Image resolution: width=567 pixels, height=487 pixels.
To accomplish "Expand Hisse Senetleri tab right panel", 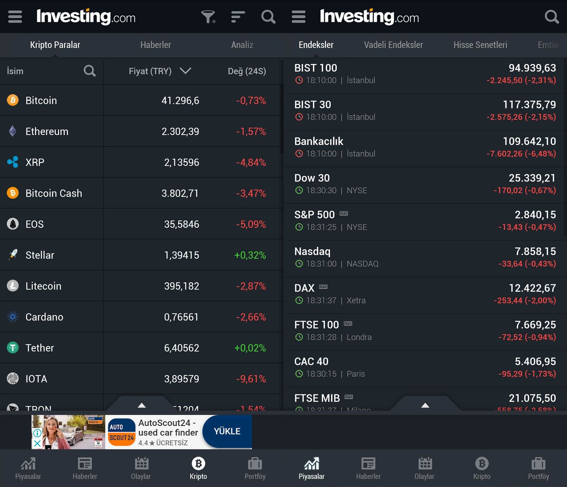I will (x=481, y=45).
